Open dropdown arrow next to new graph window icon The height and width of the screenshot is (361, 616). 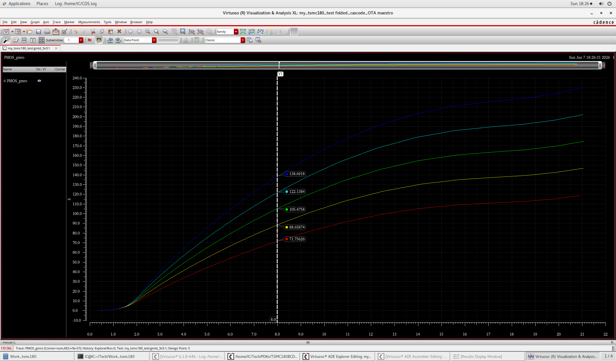[x=12, y=32]
